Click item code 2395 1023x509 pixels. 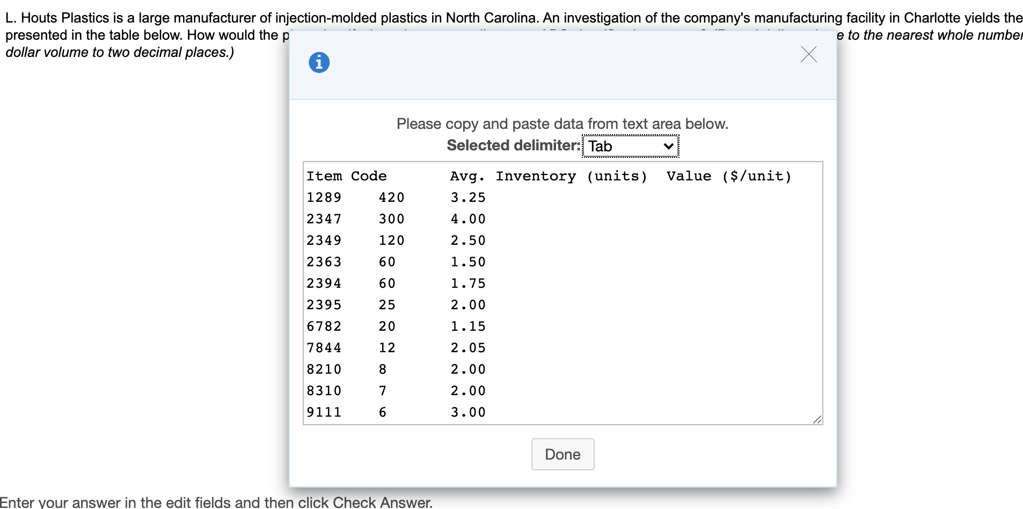pyautogui.click(x=324, y=305)
